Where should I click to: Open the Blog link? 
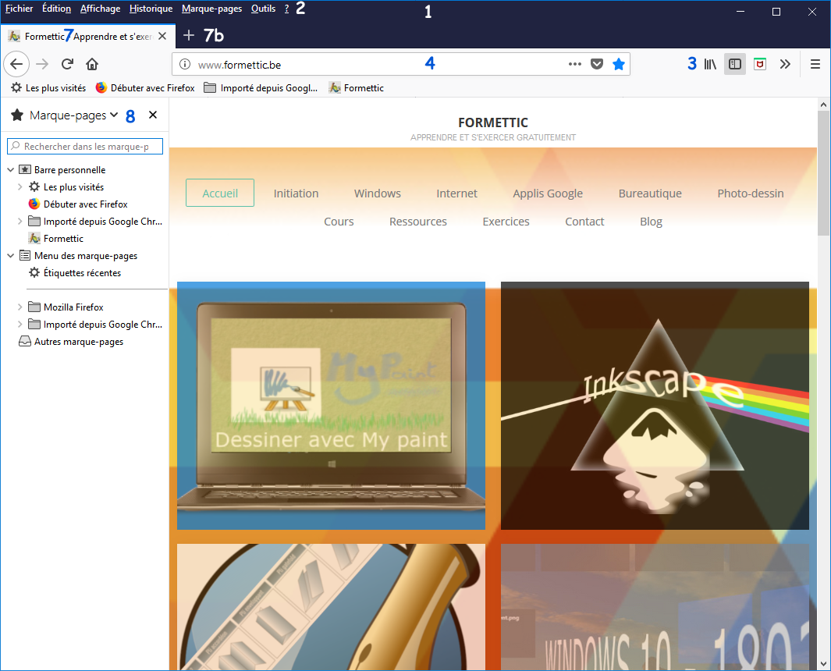tap(652, 222)
